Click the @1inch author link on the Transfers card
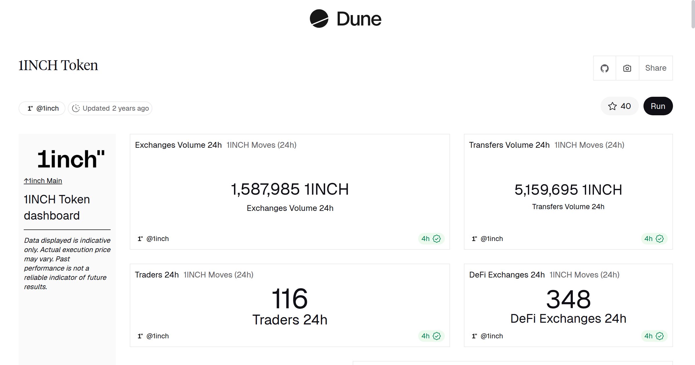 492,238
